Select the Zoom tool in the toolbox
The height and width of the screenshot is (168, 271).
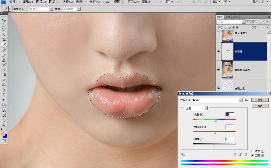pyautogui.click(x=4, y=125)
